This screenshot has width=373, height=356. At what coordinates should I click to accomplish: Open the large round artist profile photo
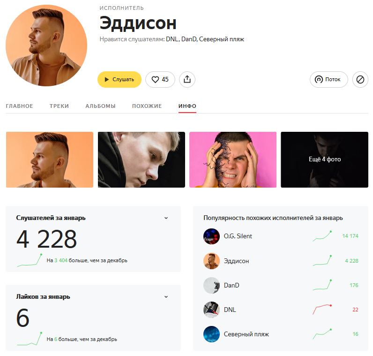[x=46, y=45]
